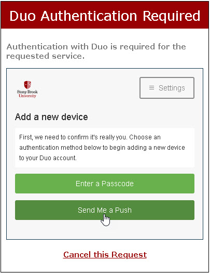The width and height of the screenshot is (210, 273).
Task: Click 'to your Duo account.' text line
Action: [x=48, y=158]
